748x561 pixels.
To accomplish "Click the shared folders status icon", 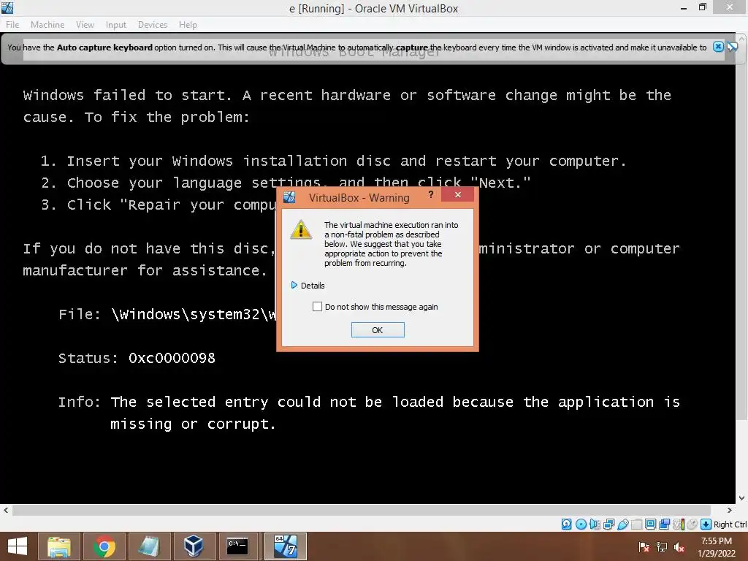I will pyautogui.click(x=636, y=524).
